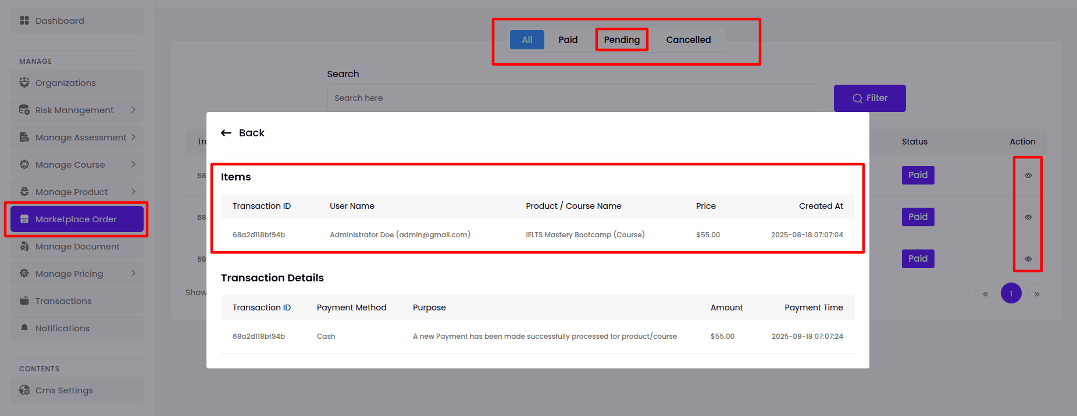Click the Dashboard grid icon

(24, 21)
